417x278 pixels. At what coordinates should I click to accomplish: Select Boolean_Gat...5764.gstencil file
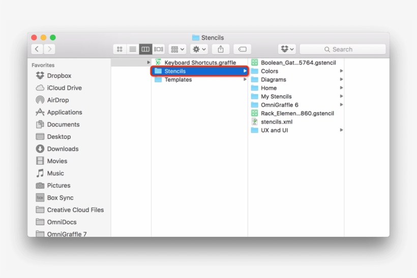pyautogui.click(x=296, y=63)
